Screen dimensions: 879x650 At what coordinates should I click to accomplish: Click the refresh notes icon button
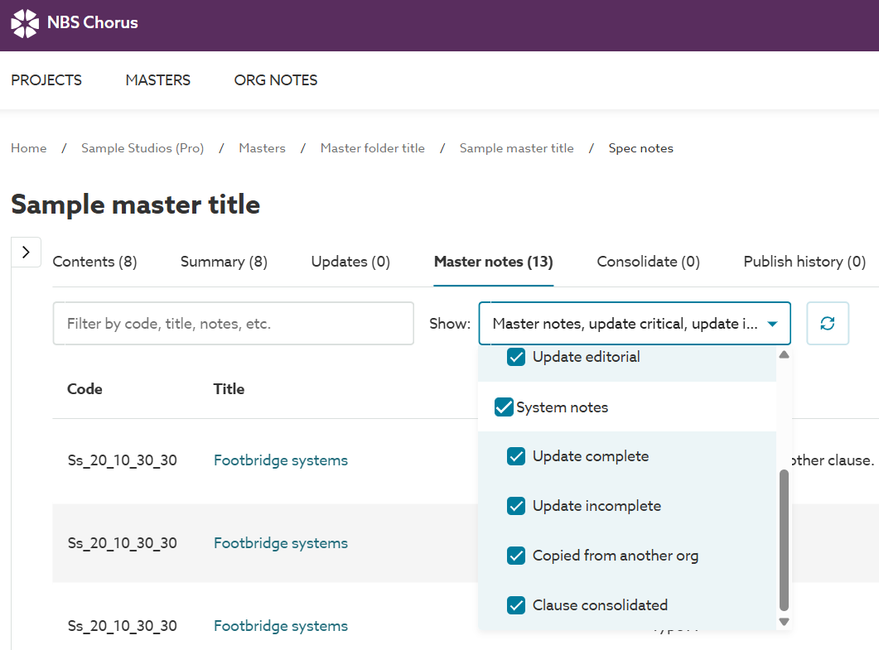click(x=828, y=323)
